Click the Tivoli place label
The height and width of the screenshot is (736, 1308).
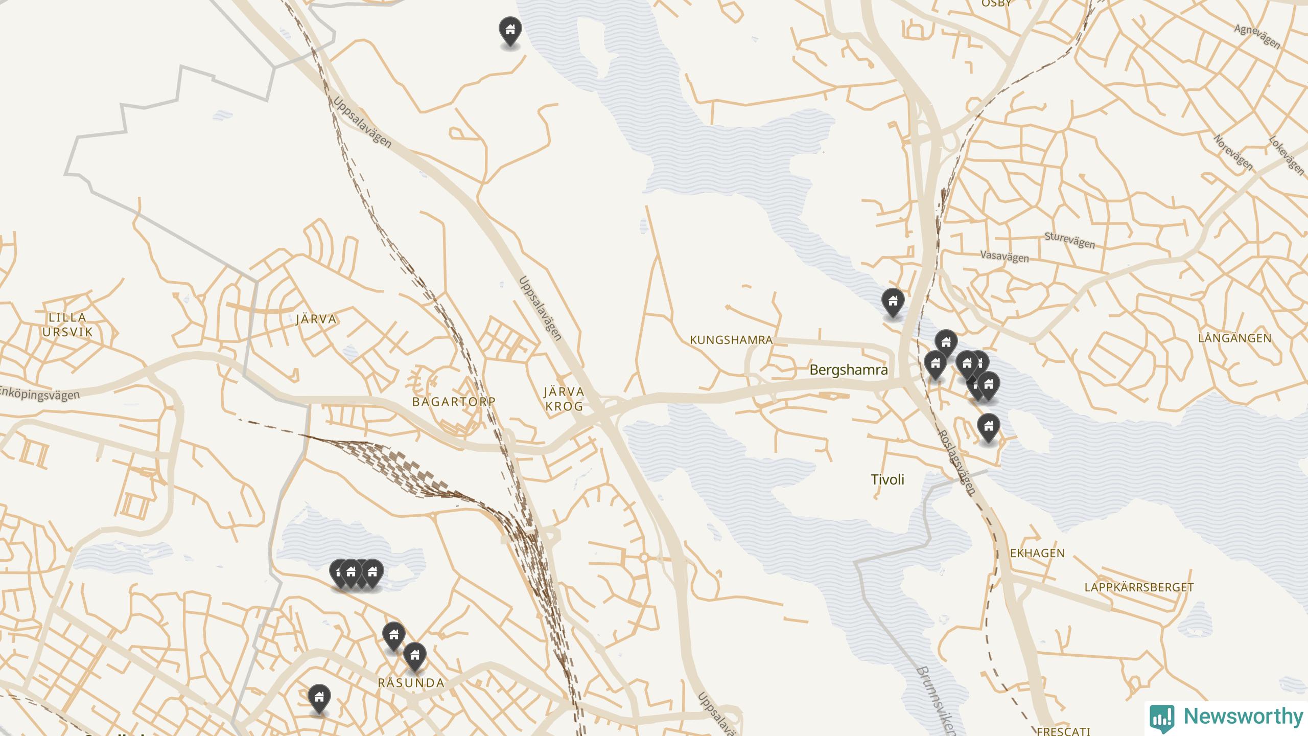click(x=887, y=479)
